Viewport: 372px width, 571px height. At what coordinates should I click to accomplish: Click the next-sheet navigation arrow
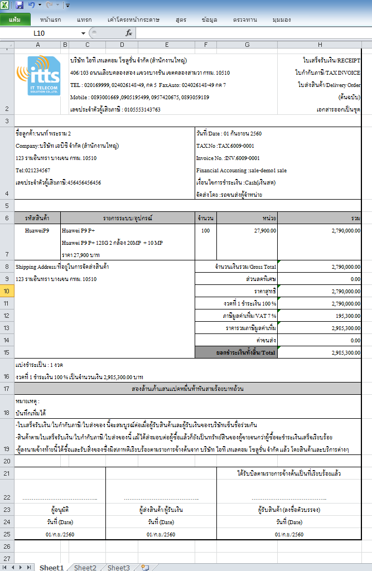(21, 567)
